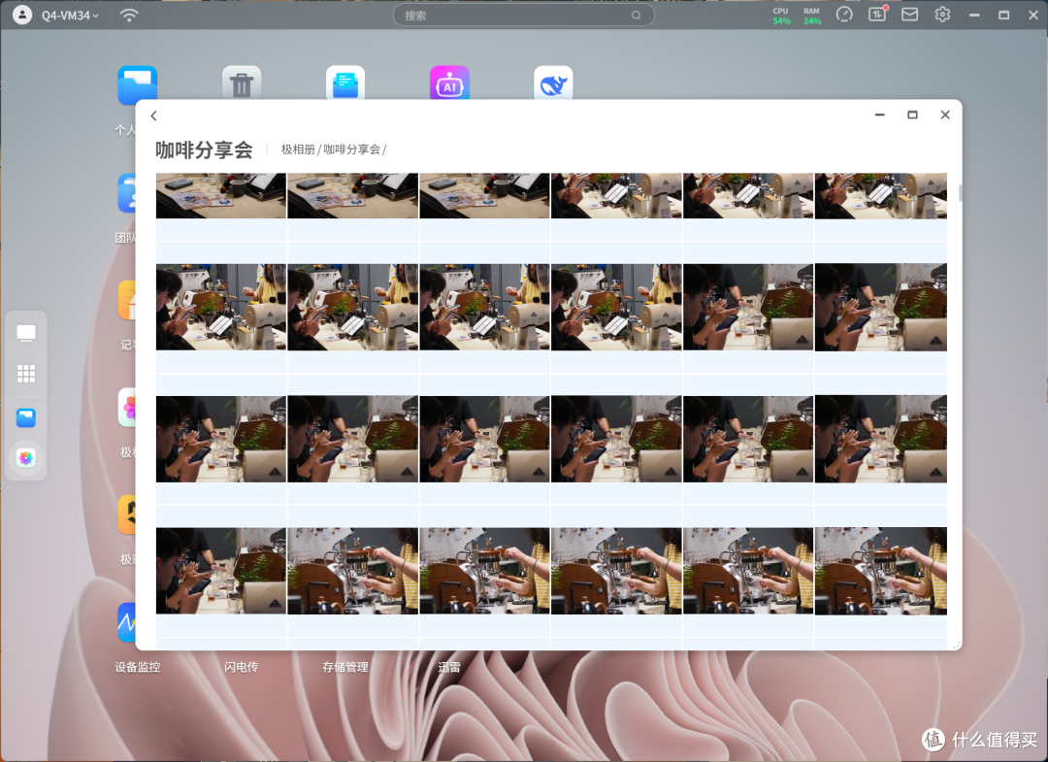Open the transfer tasks icon with red dot

click(x=877, y=14)
